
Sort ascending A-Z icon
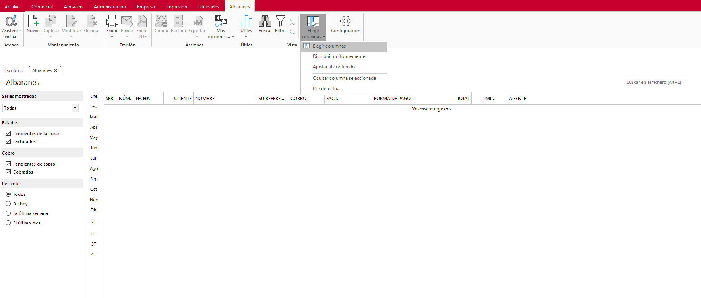(292, 23)
